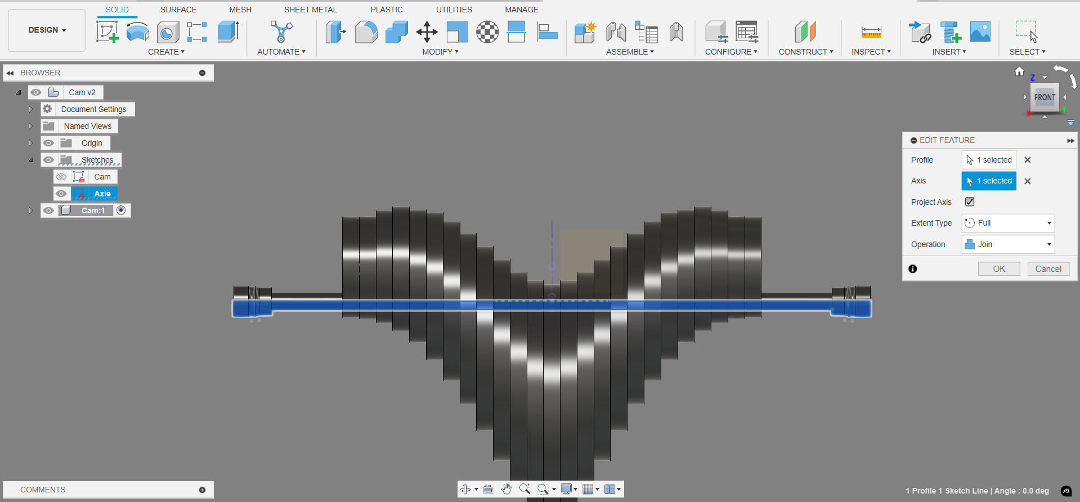Image resolution: width=1080 pixels, height=502 pixels.
Task: Click the Split Body icon
Action: coord(516,32)
